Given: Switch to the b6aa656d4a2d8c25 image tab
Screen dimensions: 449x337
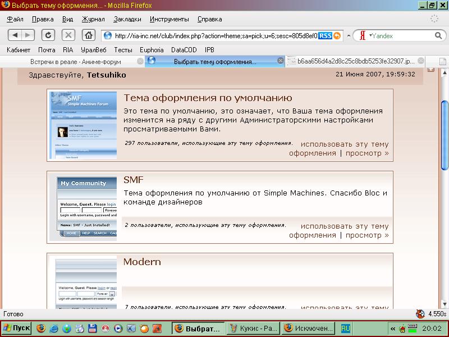Looking at the screenshot, I should (x=355, y=61).
